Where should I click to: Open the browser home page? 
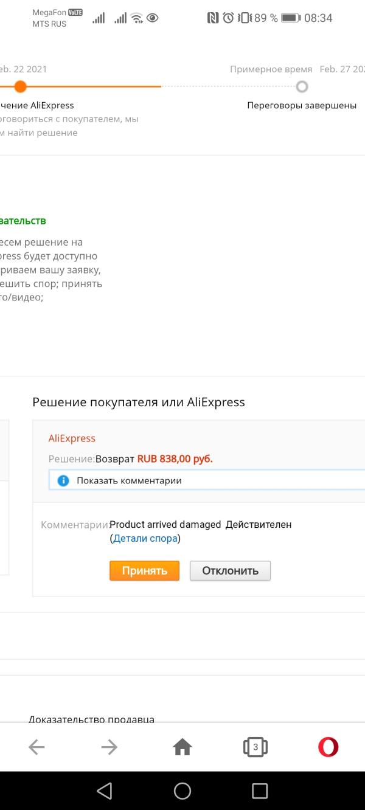182,747
